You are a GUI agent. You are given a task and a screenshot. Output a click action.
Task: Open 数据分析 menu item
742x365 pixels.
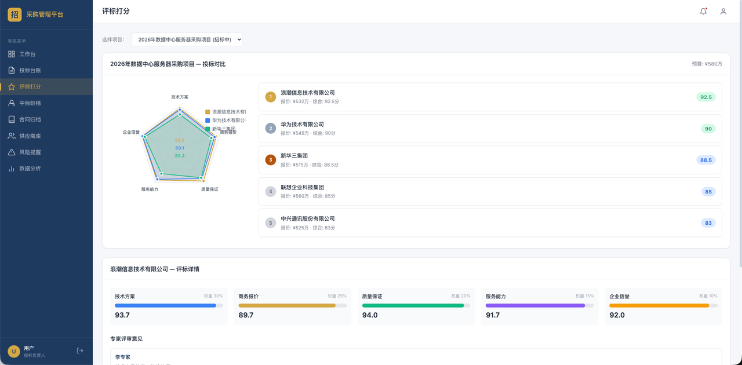click(x=46, y=169)
